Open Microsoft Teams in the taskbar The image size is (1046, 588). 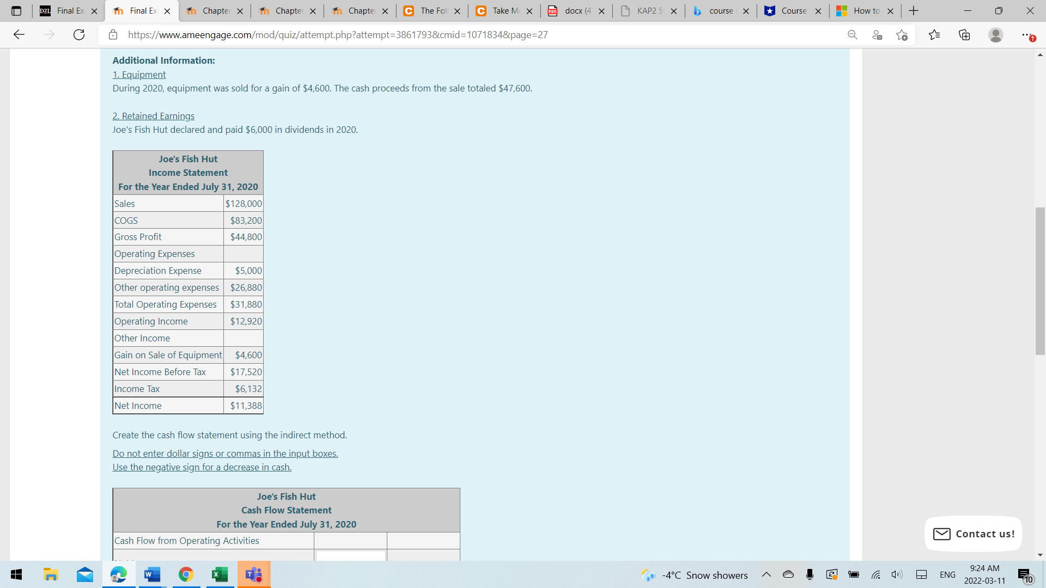[x=253, y=574]
